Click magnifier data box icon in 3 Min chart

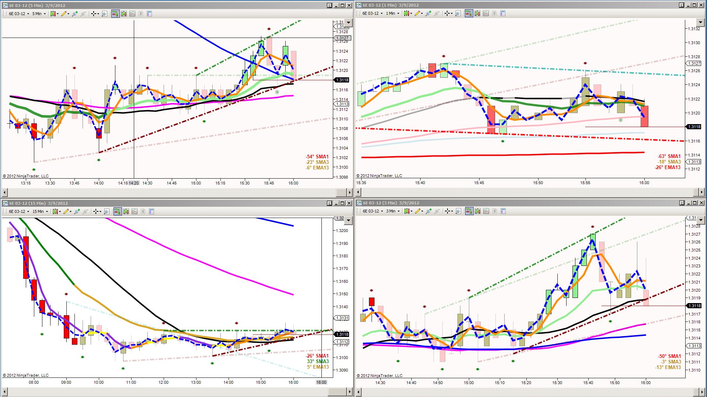[458, 211]
